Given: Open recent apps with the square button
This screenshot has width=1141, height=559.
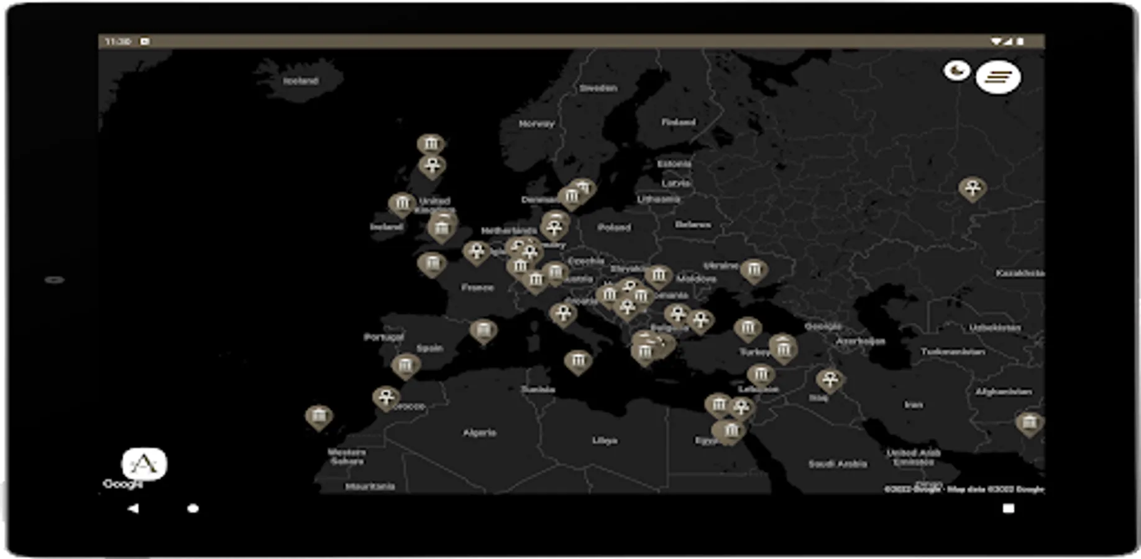Looking at the screenshot, I should (1008, 509).
